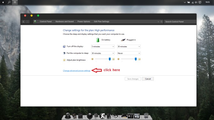
Task: Click the forward navigation arrow
Action: point(28,22)
